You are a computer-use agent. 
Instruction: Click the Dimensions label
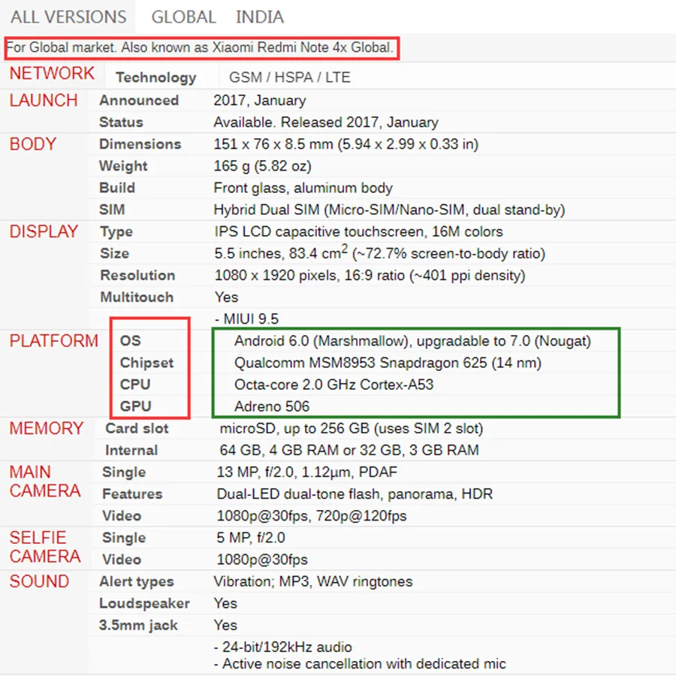pyautogui.click(x=140, y=144)
